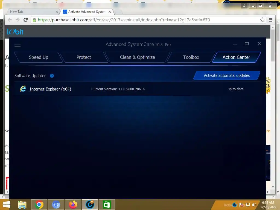The image size is (280, 210).
Task: Open the Clean & Optimize tab
Action: coord(138,57)
